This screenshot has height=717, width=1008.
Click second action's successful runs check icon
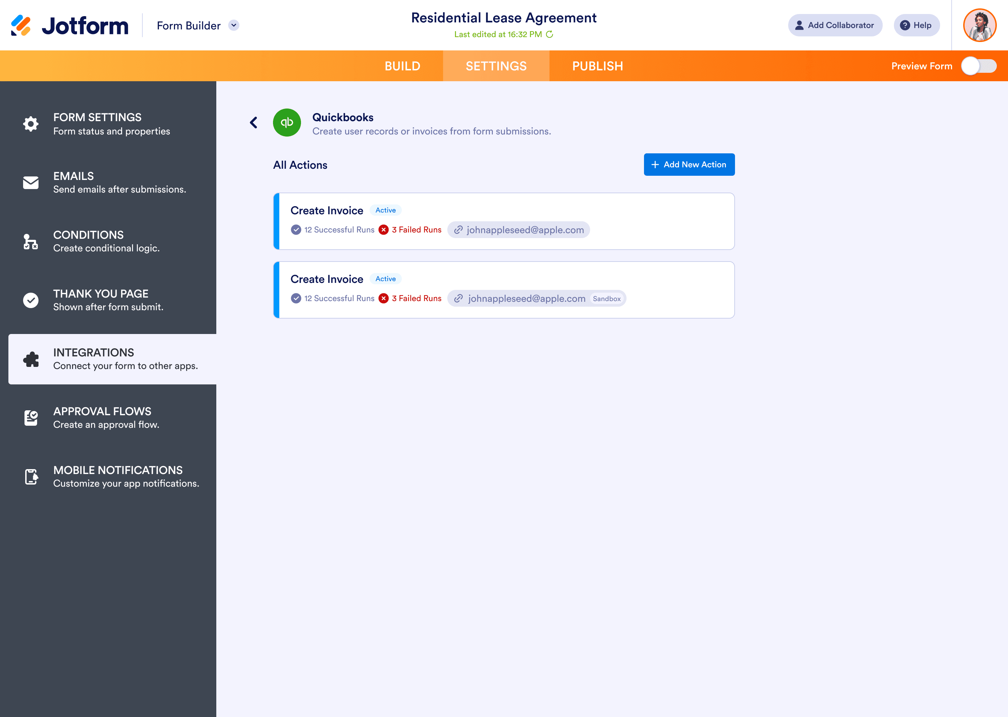[x=296, y=299]
